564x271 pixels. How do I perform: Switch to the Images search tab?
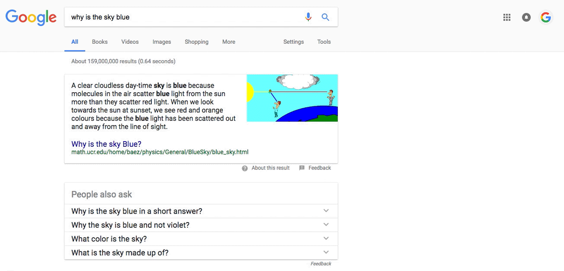[x=162, y=42]
